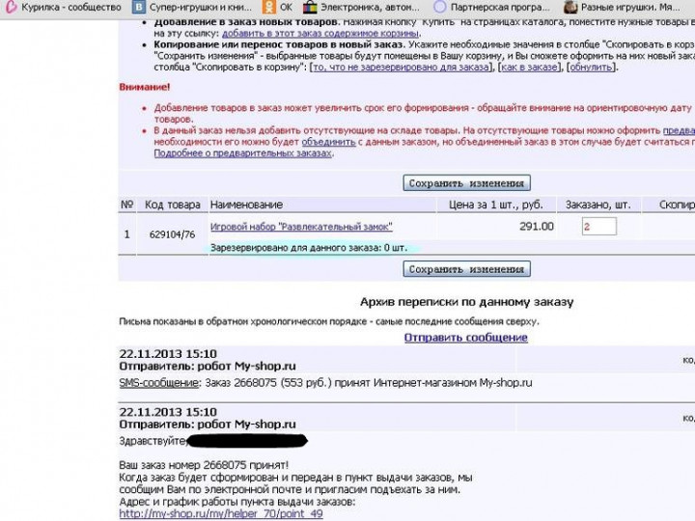Image resolution: width=695 pixels, height=521 pixels.
Task: Open the Электроника, автом... bookmark
Action: pos(361,7)
